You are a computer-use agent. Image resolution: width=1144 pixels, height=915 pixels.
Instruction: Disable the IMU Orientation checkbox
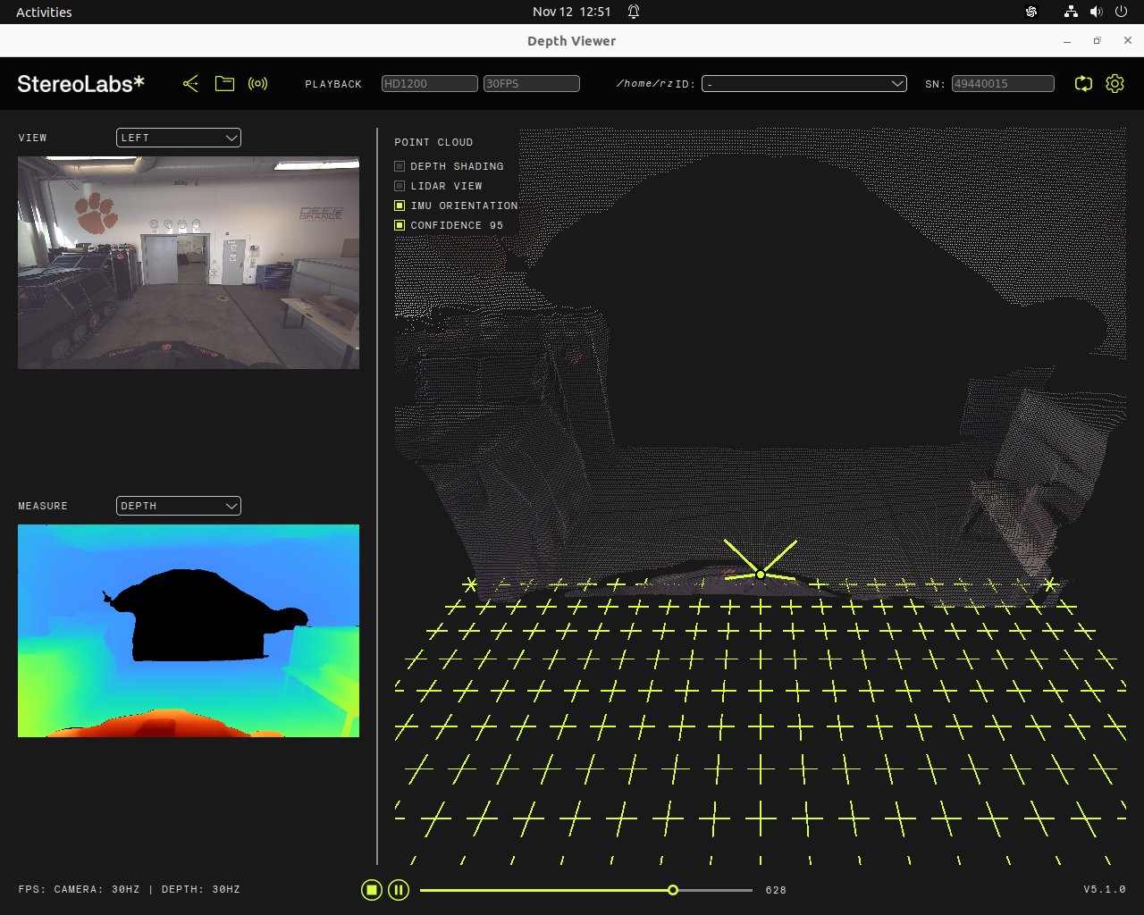400,206
